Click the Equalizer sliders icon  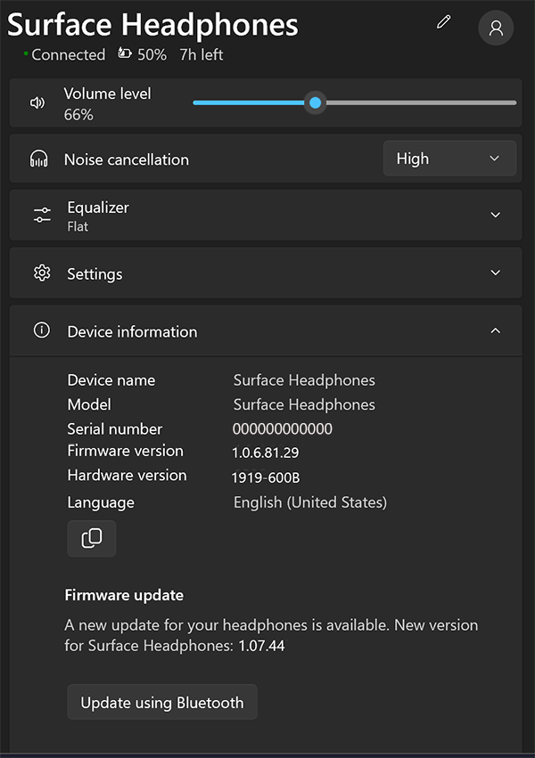pos(41,215)
